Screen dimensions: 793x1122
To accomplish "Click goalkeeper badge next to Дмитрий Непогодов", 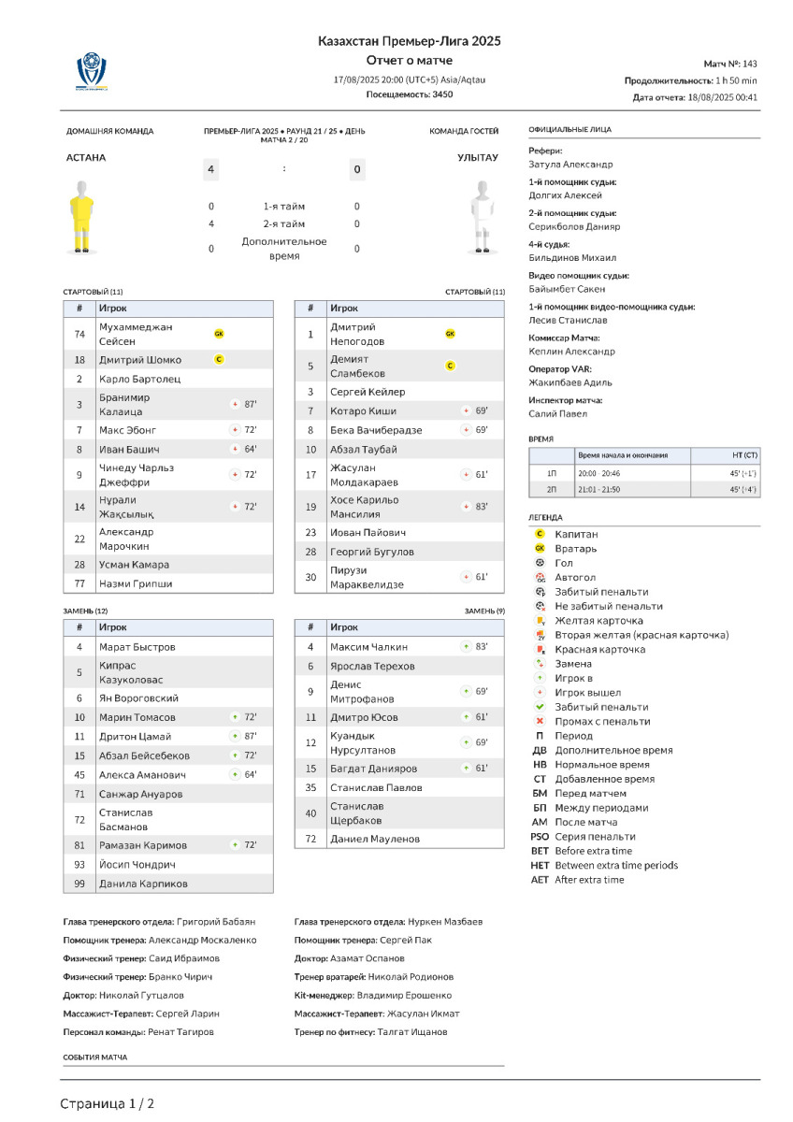I will point(450,334).
